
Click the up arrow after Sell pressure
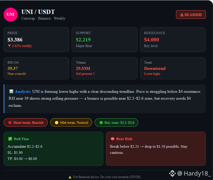[94, 74]
